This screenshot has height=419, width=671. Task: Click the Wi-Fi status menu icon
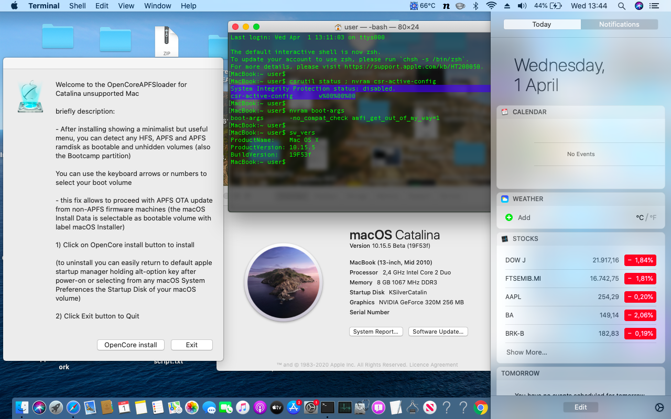click(x=491, y=6)
